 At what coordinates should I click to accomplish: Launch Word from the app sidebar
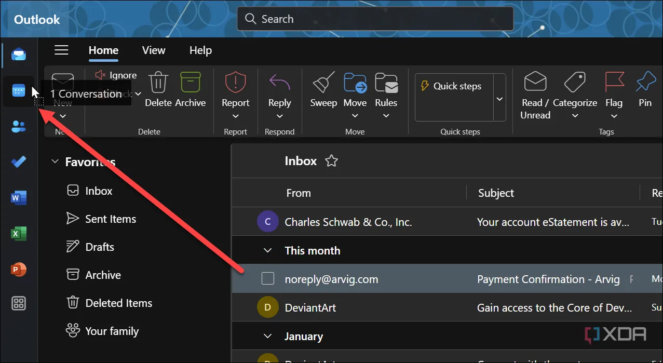point(19,198)
